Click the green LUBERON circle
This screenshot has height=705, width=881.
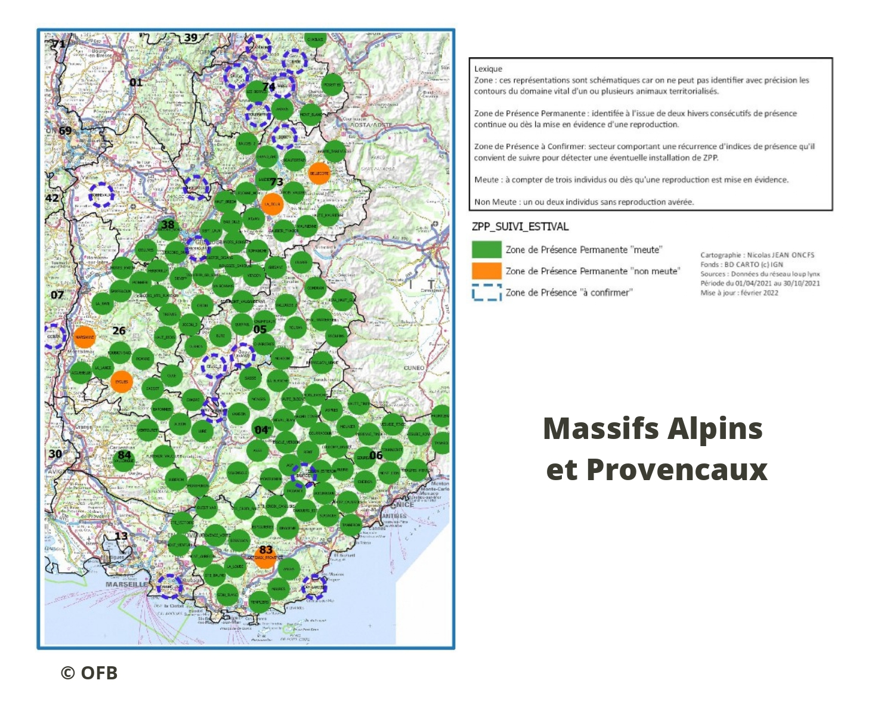click(x=176, y=479)
